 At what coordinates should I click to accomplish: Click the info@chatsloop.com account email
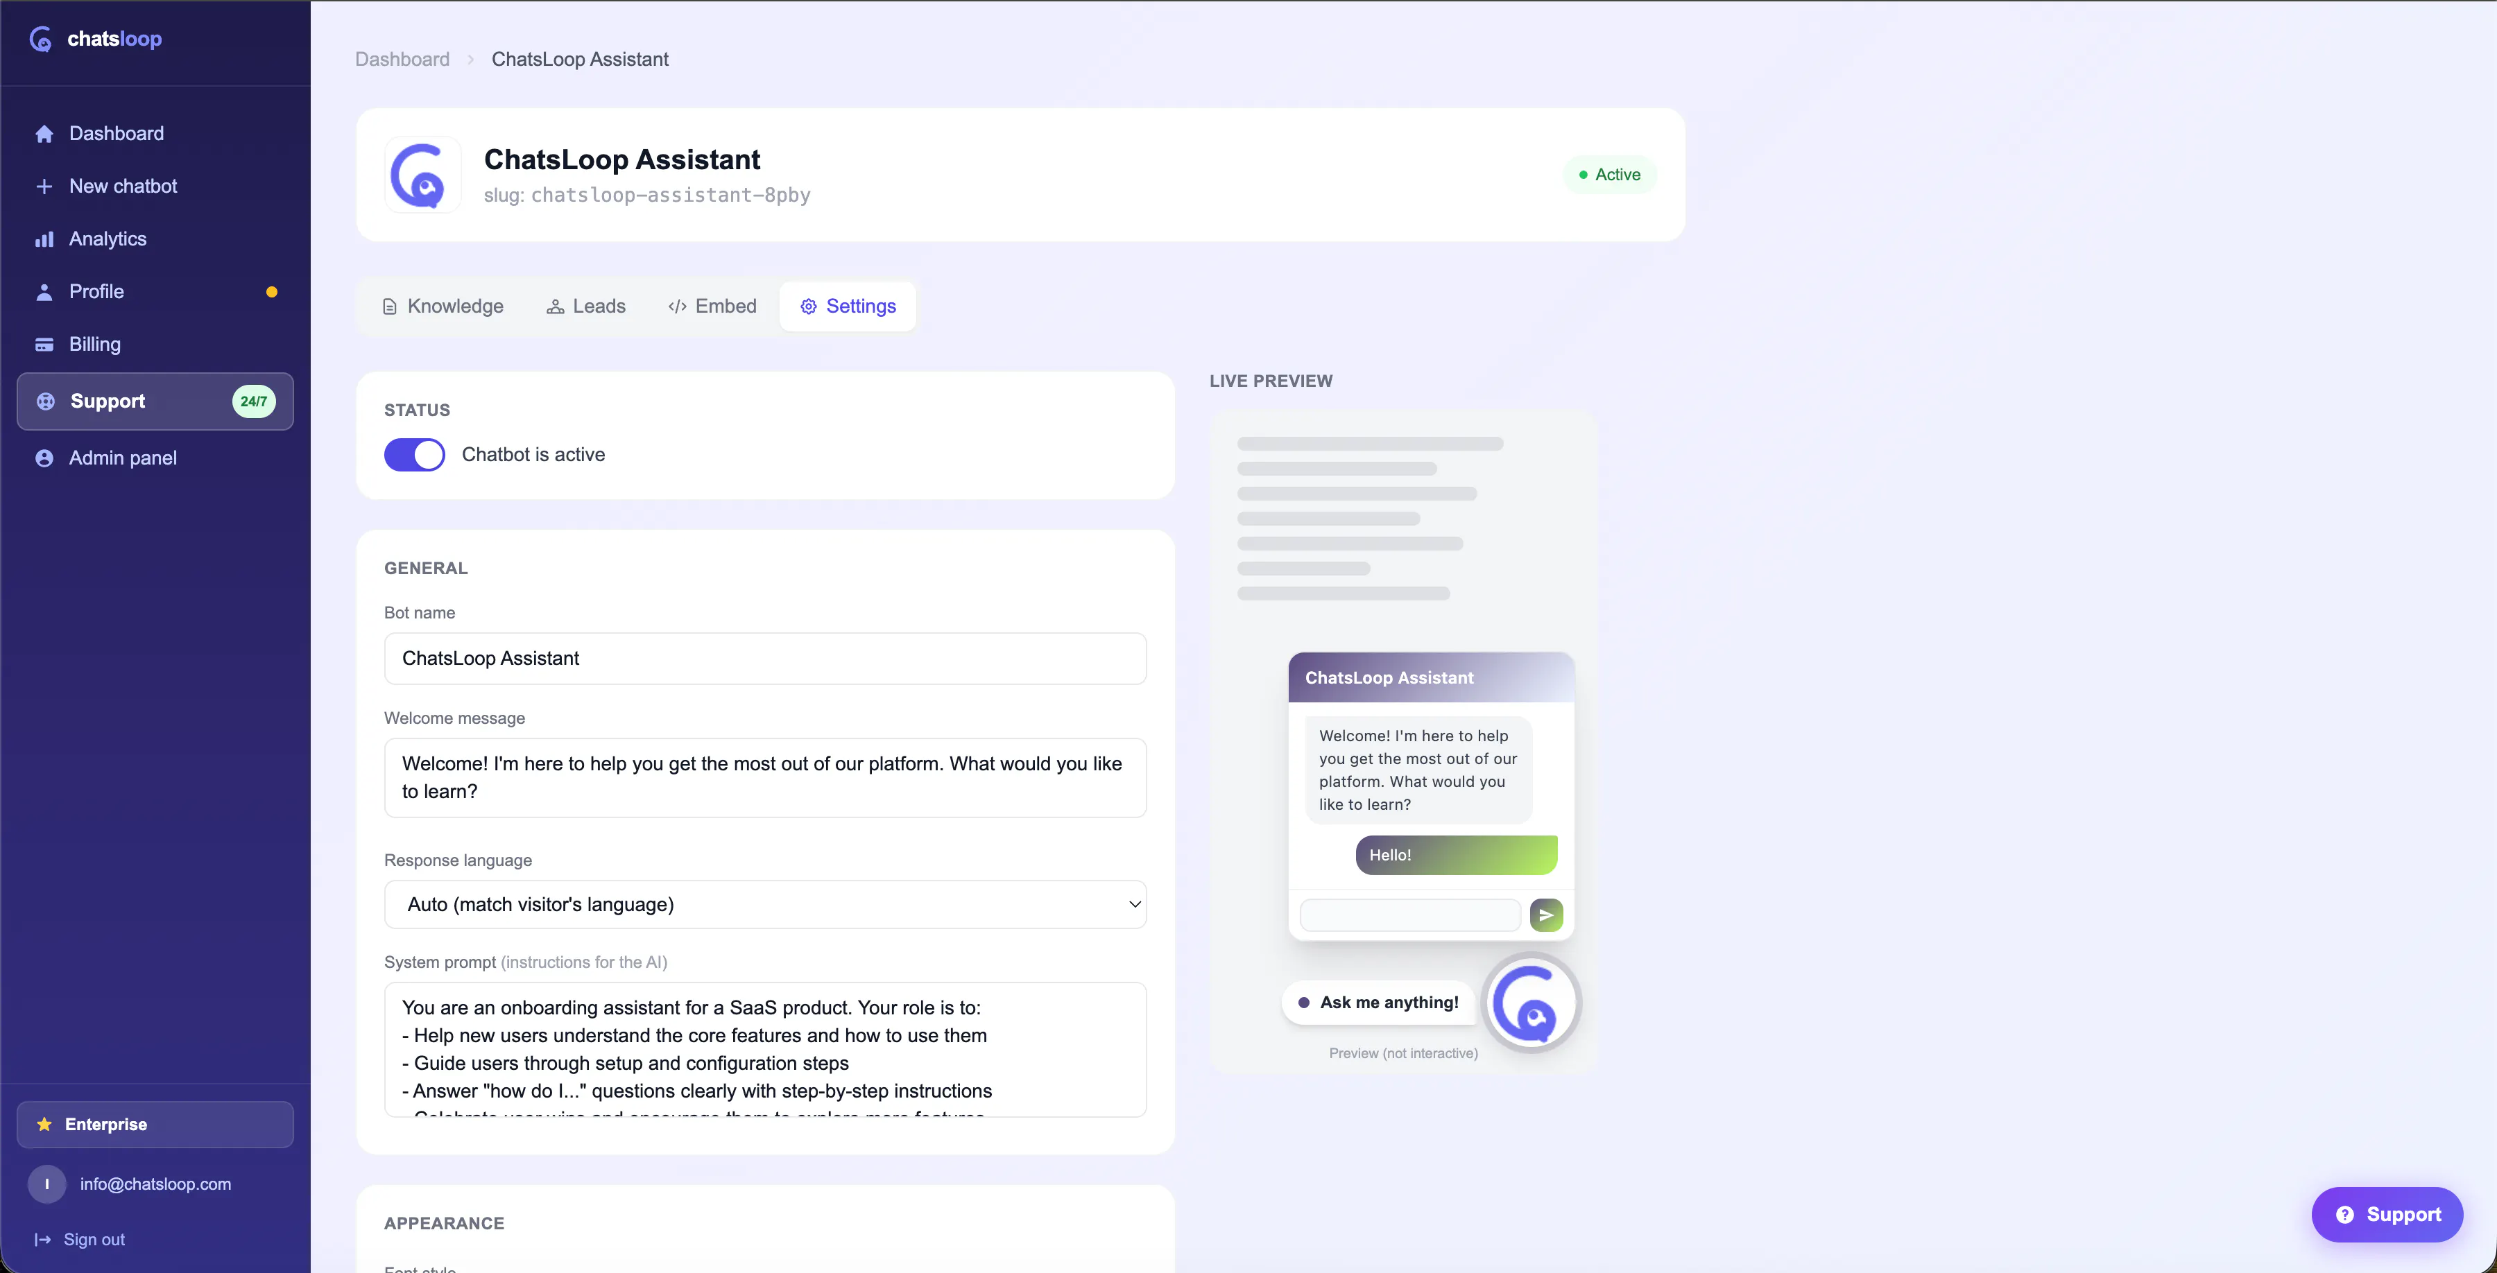pyautogui.click(x=155, y=1184)
